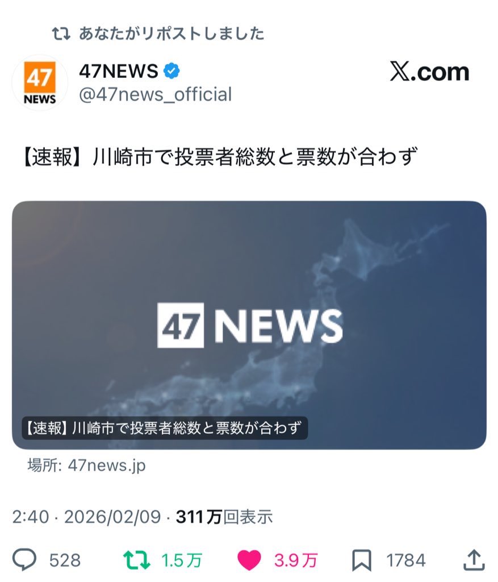Open 47NEWS profile avatar

click(40, 83)
